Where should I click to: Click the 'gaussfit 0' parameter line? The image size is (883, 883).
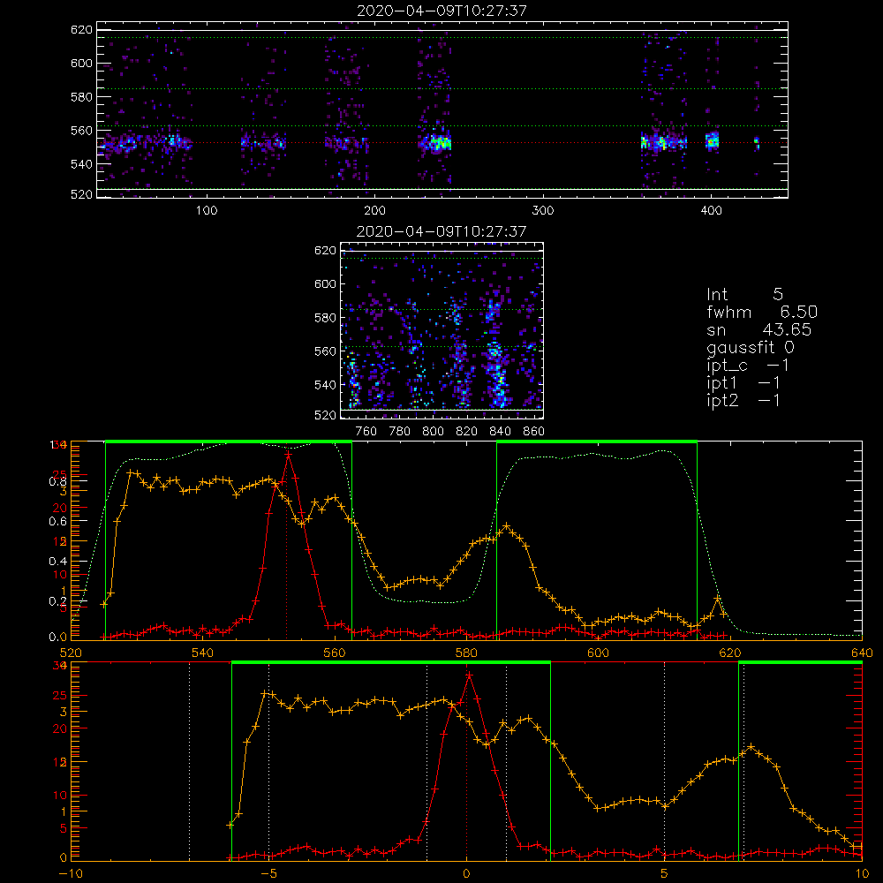click(751, 347)
